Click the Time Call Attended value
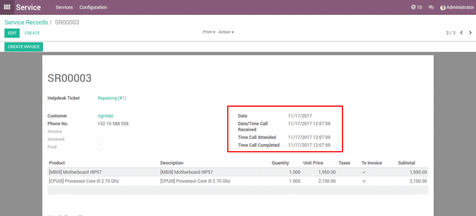The width and height of the screenshot is (476, 216). tap(309, 137)
